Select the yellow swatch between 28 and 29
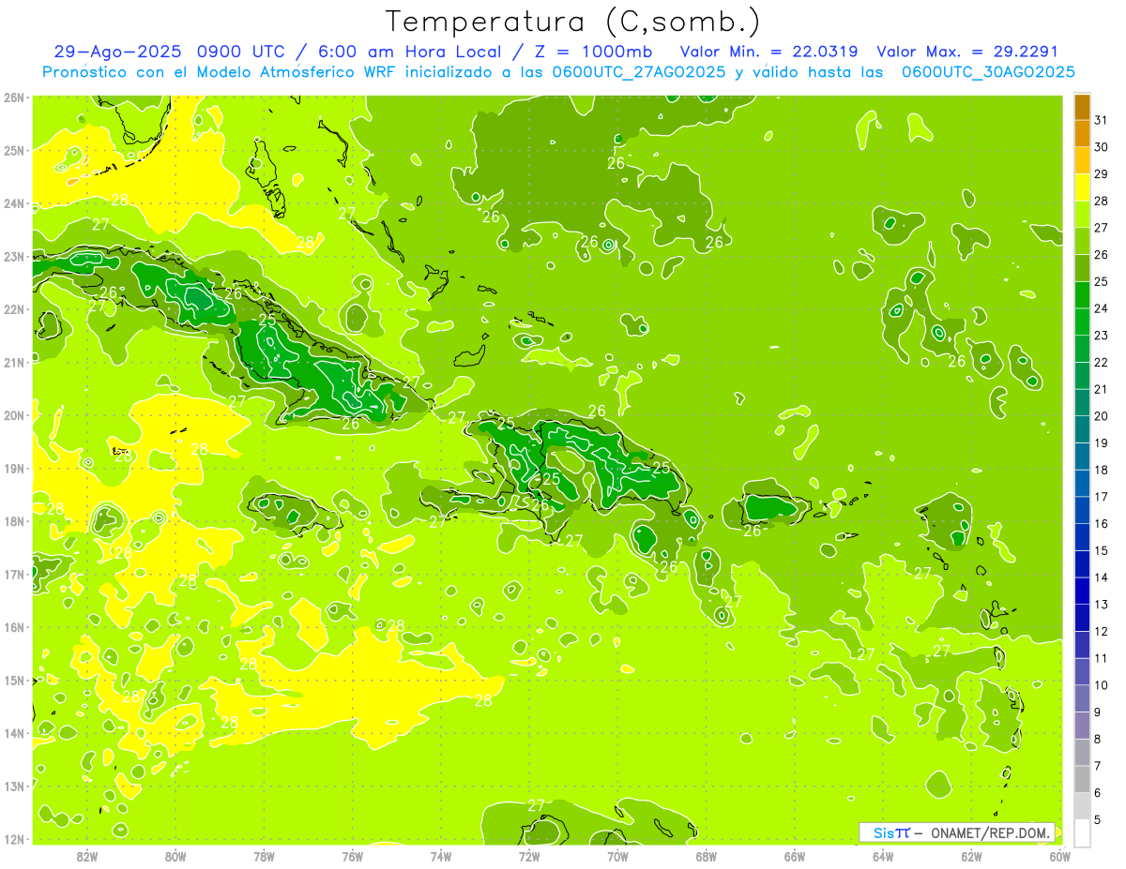Screen dimensions: 1126x869 coord(1082,187)
